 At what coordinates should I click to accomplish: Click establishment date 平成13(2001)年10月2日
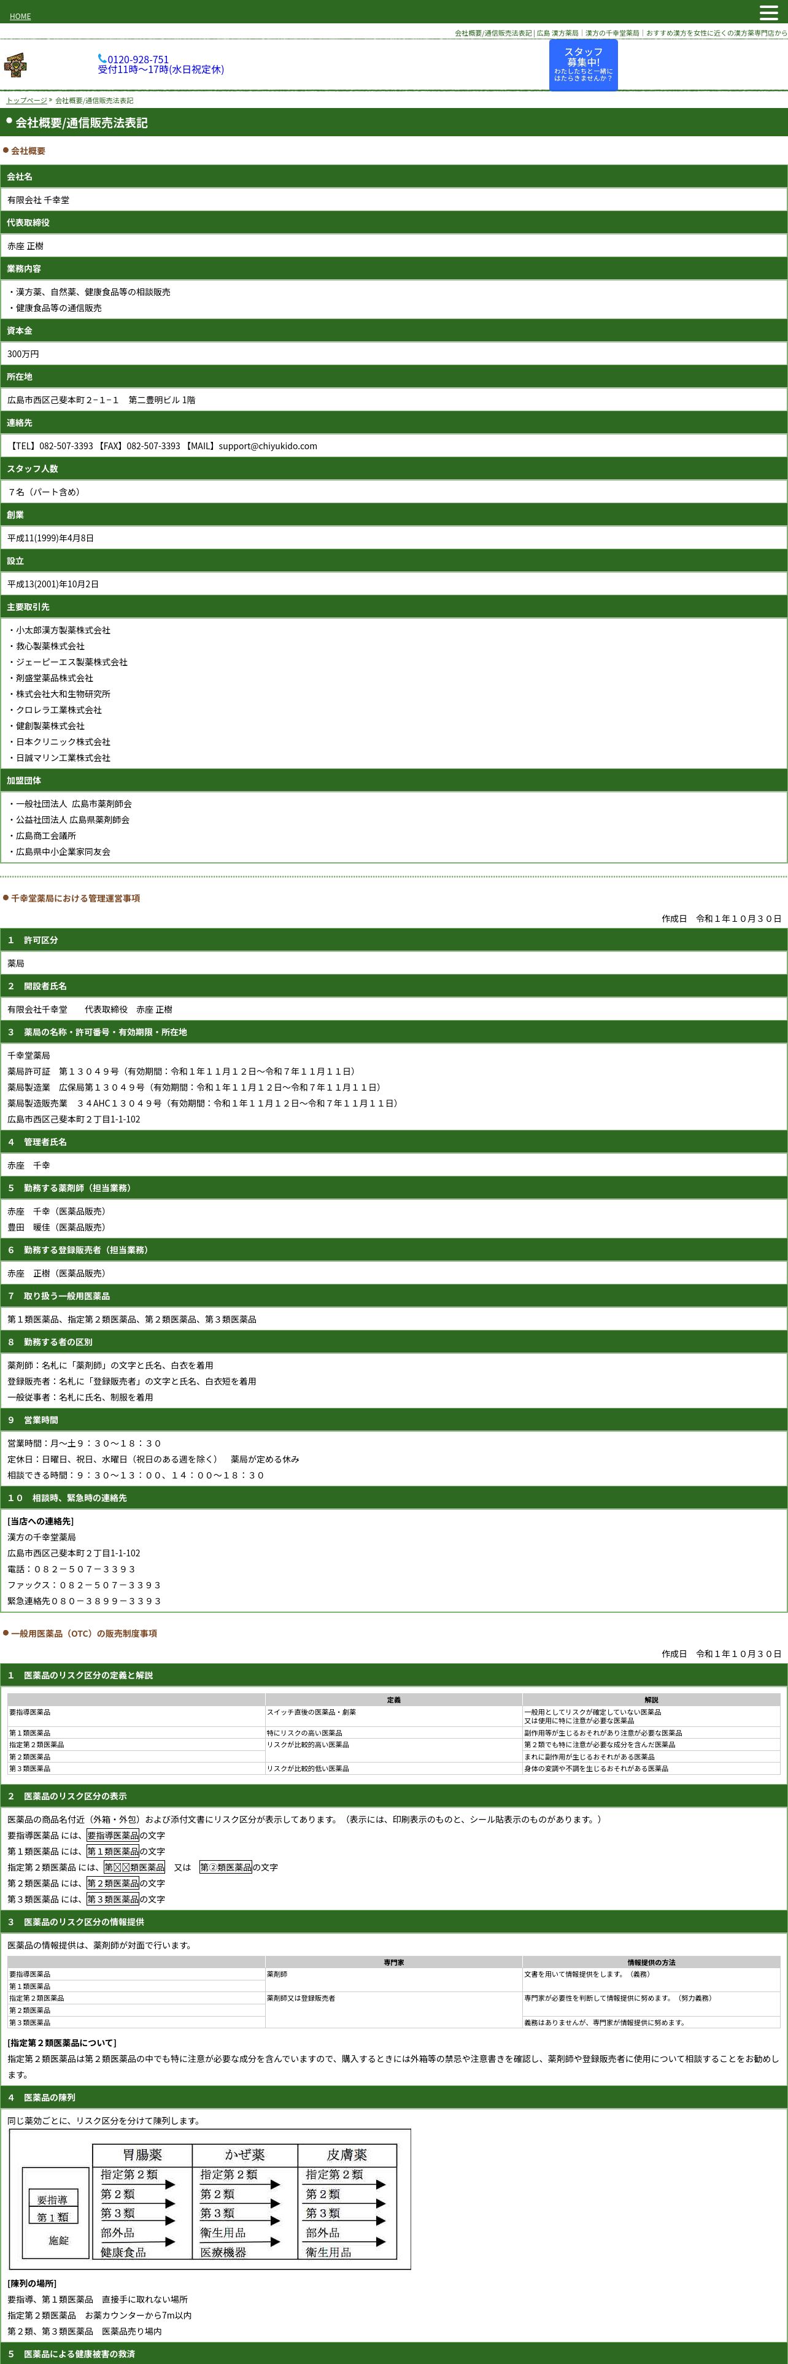tap(53, 584)
